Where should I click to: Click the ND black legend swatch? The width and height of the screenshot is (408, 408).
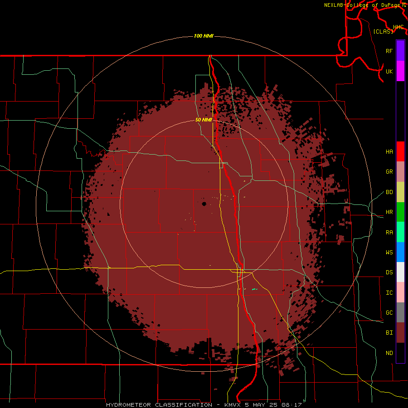pyautogui.click(x=400, y=353)
